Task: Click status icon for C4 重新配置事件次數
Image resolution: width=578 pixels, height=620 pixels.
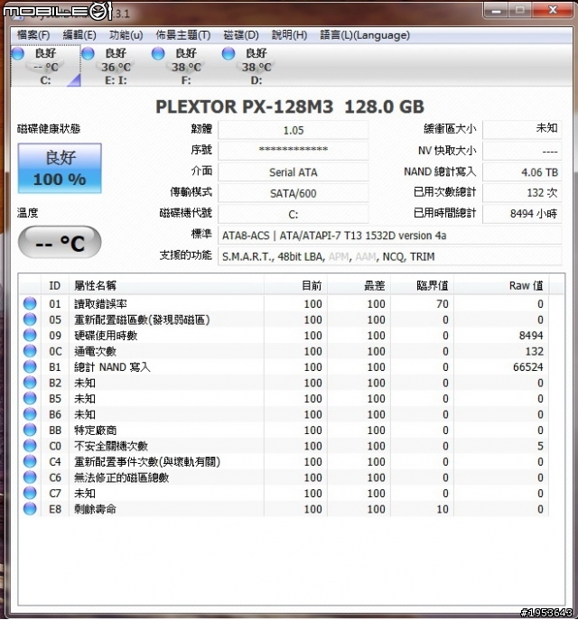Action: tap(30, 462)
